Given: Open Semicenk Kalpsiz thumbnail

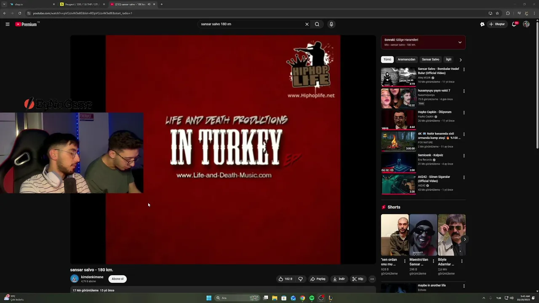Looking at the screenshot, I should [398, 163].
